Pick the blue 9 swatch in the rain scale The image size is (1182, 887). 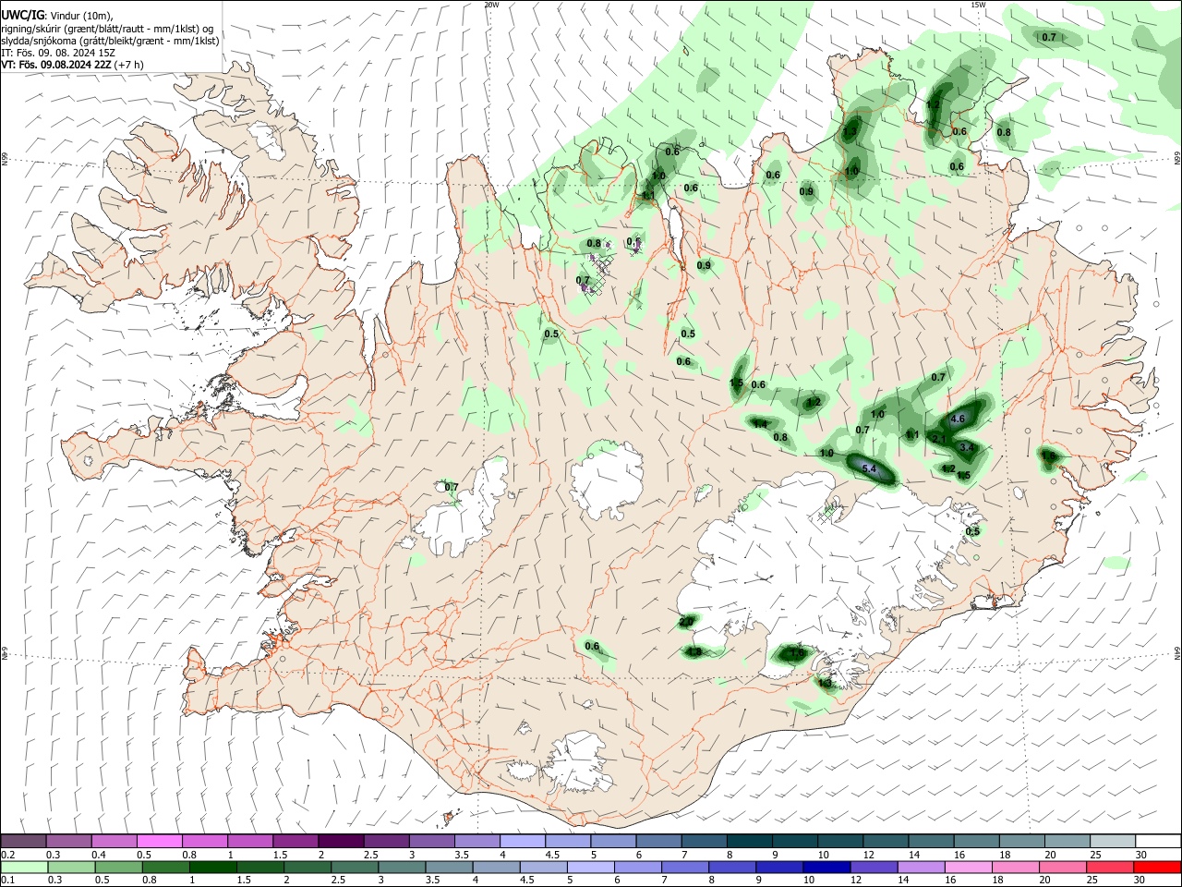coord(778,867)
